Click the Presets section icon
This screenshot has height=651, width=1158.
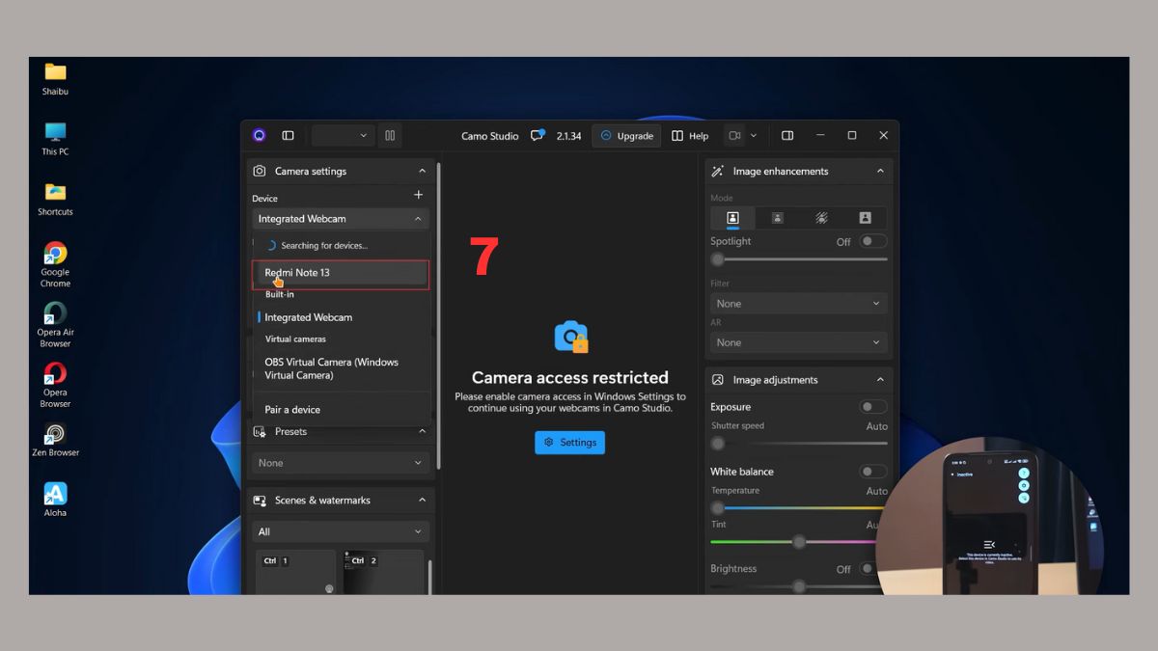click(260, 432)
